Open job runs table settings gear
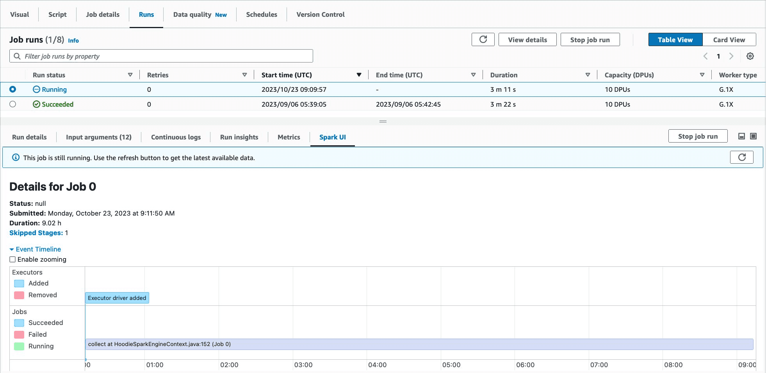The height and width of the screenshot is (373, 766). pos(750,56)
